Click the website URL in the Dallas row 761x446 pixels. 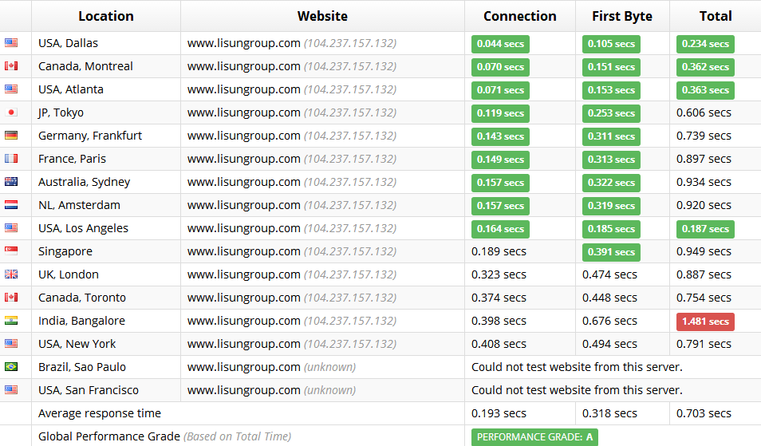tap(243, 43)
